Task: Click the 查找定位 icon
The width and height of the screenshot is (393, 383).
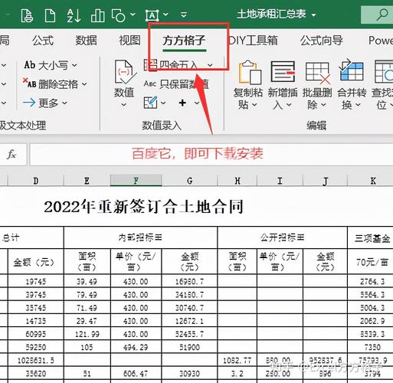Action: [384, 71]
